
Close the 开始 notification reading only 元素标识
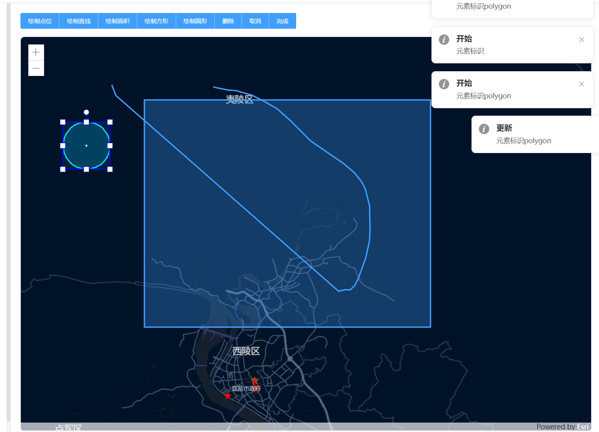pyautogui.click(x=582, y=39)
